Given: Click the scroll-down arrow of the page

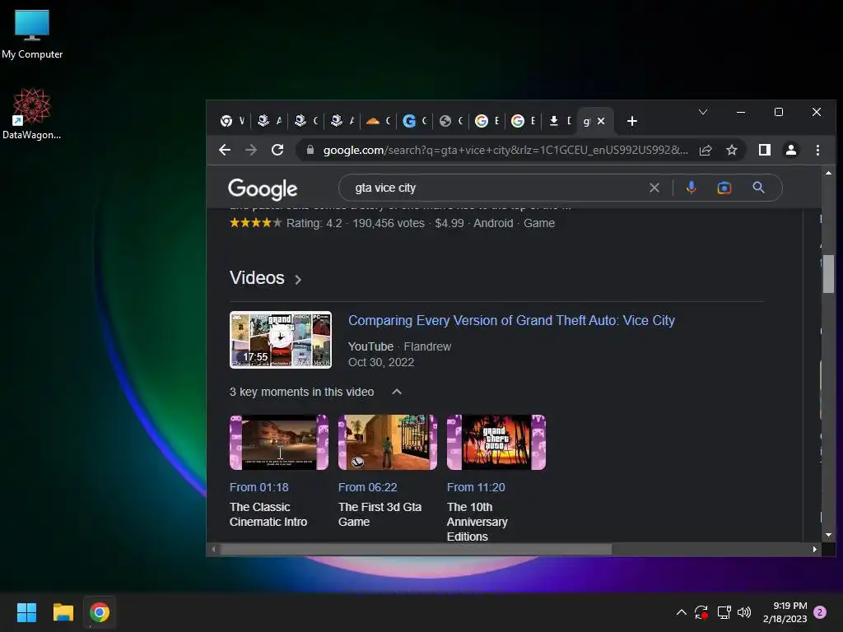Looking at the screenshot, I should click(828, 535).
